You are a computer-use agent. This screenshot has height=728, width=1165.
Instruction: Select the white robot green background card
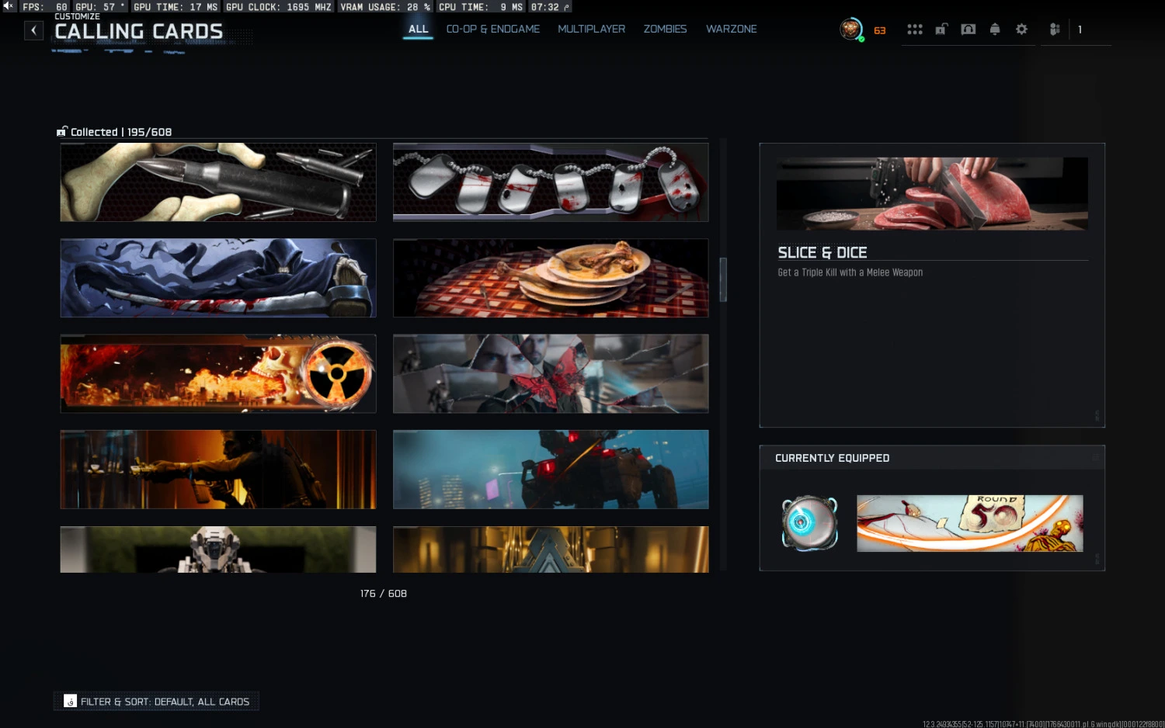click(218, 549)
